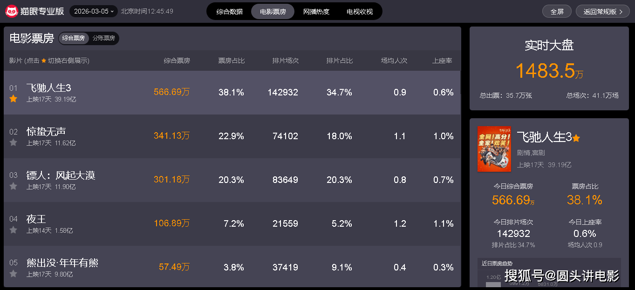This screenshot has height=290, width=635.
Task: Toggle the star for 惊蛰无声
Action: click(14, 142)
